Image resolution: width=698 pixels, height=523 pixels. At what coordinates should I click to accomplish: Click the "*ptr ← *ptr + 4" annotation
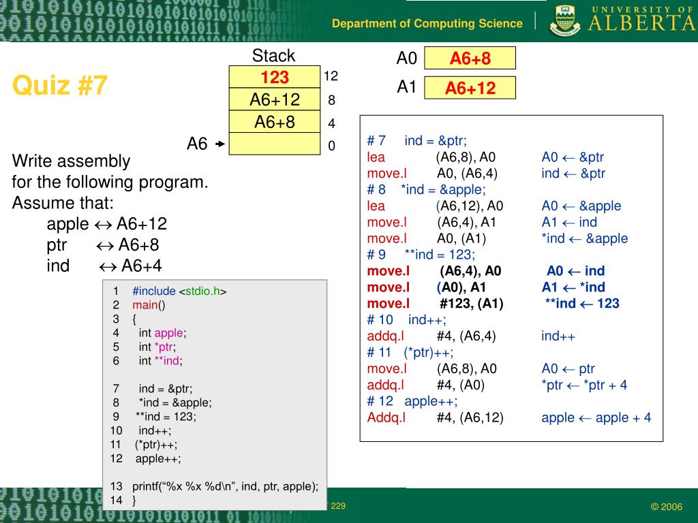pos(584,385)
